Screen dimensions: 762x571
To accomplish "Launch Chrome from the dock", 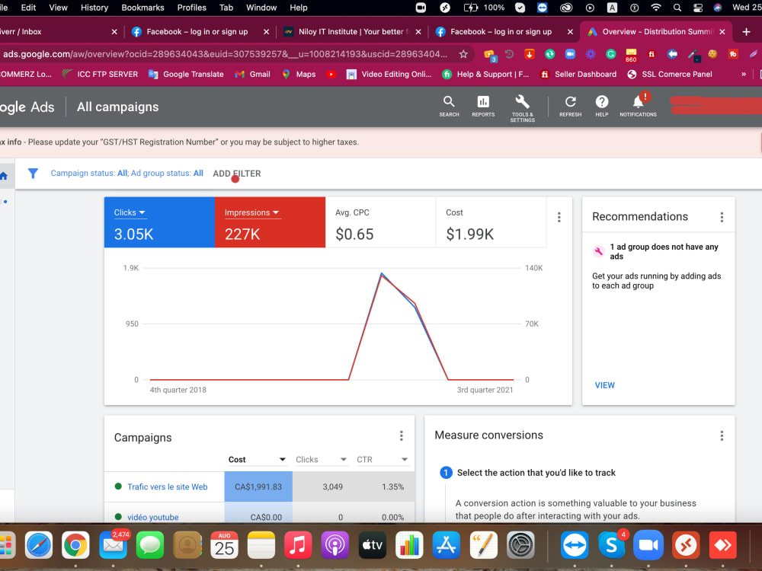I will (75, 545).
